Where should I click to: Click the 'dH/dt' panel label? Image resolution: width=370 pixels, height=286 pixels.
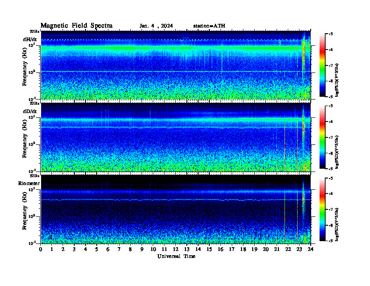[x=30, y=39]
